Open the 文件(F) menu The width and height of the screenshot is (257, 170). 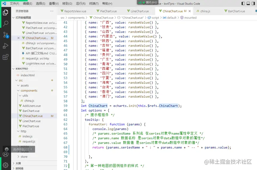pyautogui.click(x=15, y=4)
